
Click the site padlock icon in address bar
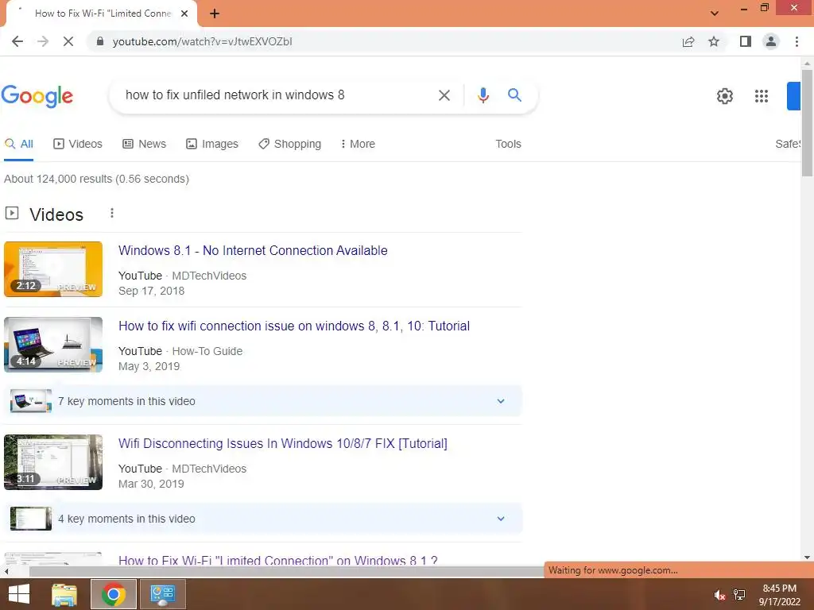[x=100, y=41]
